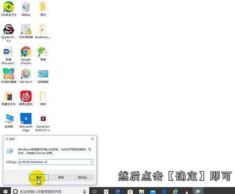Select the 微信 WeChat desktop icon
This screenshot has width=235, height=194.
point(43,54)
